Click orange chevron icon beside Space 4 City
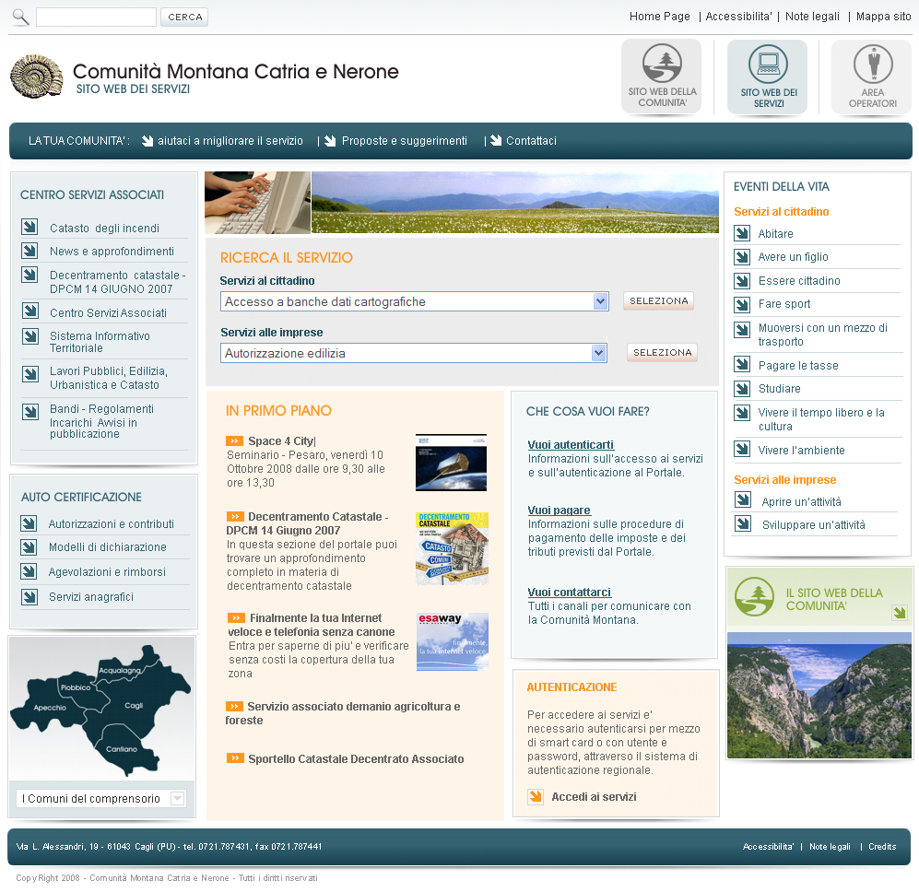The height and width of the screenshot is (892, 919). click(x=234, y=440)
